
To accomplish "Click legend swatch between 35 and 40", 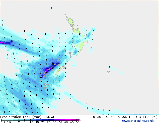I will click(62, 120).
